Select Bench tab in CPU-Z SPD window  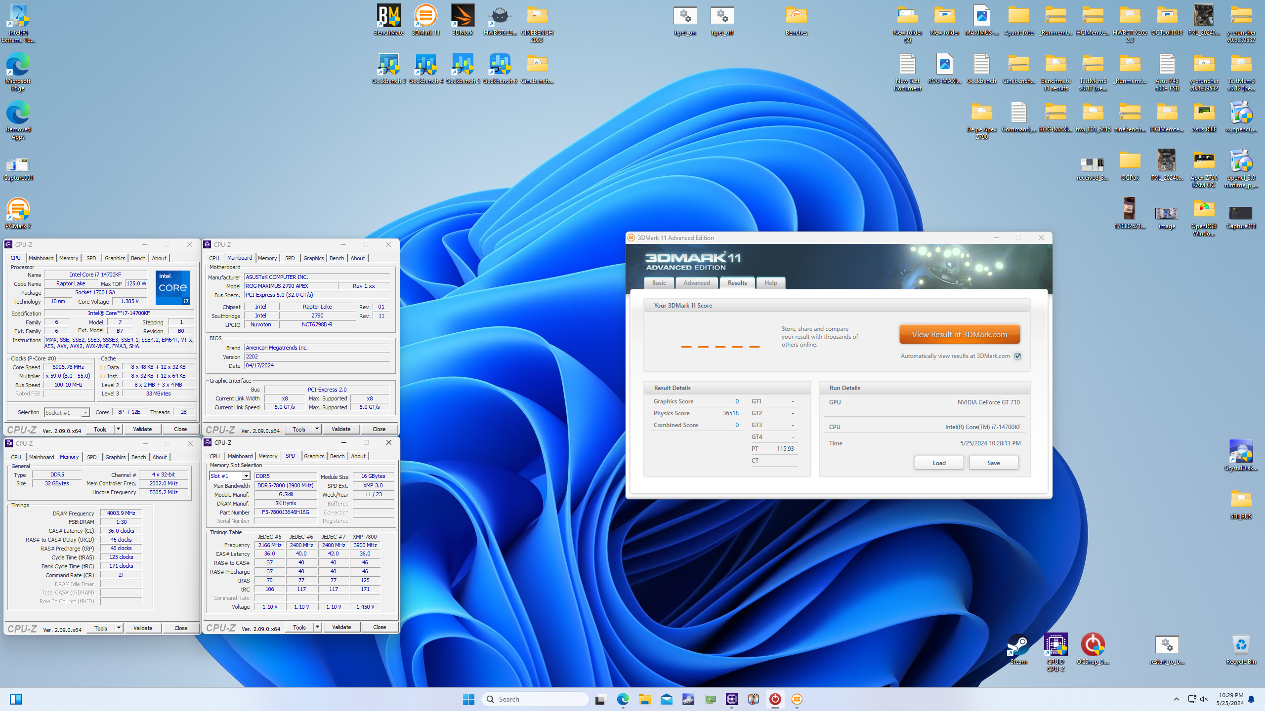point(337,456)
